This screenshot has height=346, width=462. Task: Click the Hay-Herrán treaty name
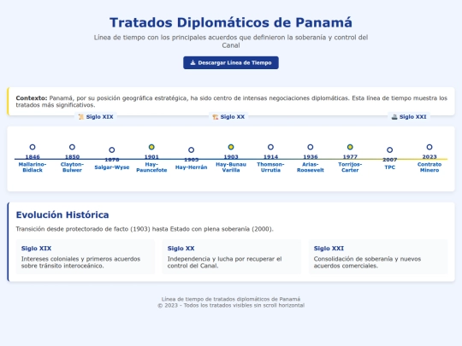192,167
